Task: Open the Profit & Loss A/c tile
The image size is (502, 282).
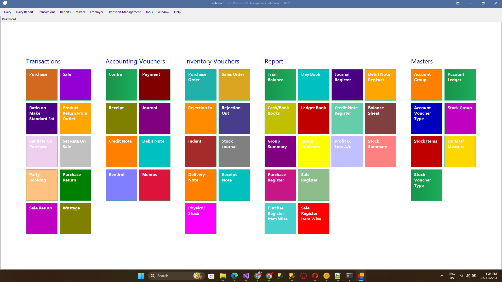Action: tap(347, 152)
